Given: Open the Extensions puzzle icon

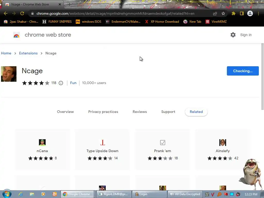Looking at the screenshot, I should [234, 13].
